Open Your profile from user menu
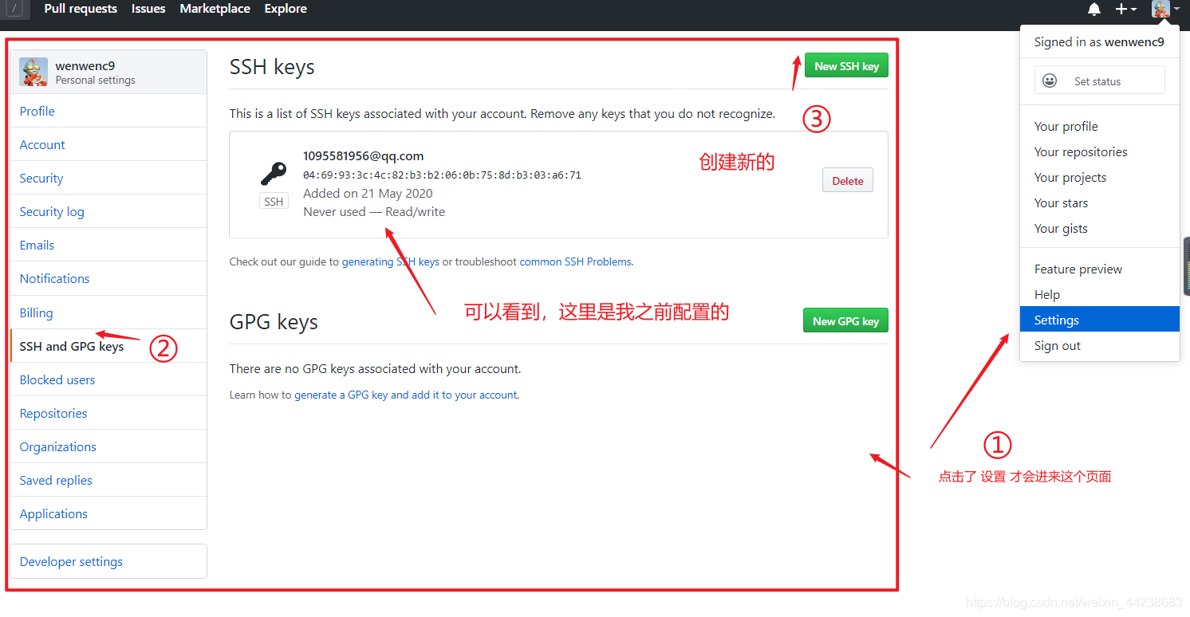The image size is (1190, 617). click(1100, 126)
